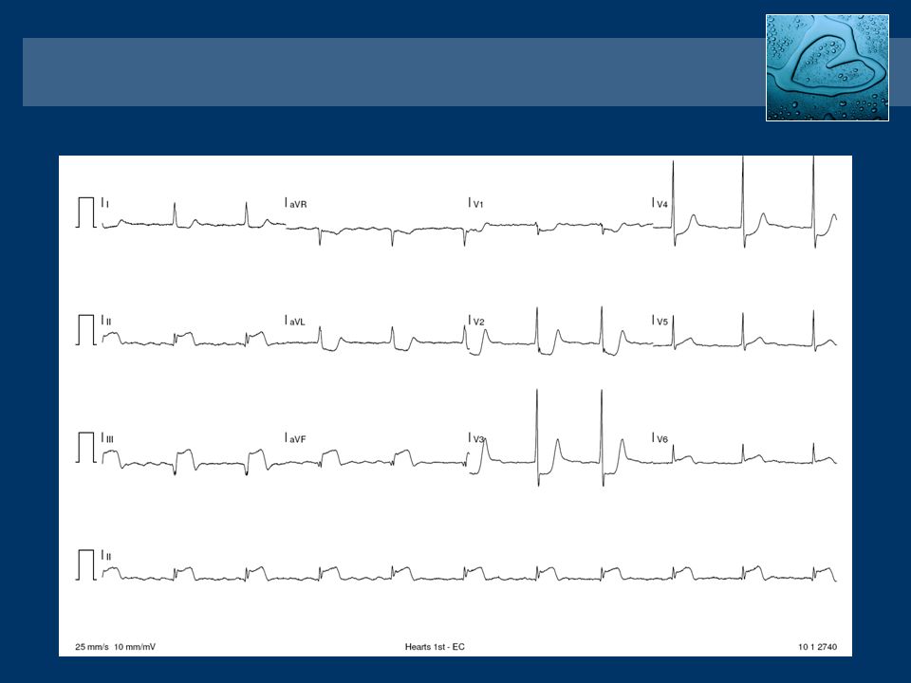
Task: Click the heart-shaped water droplet thumbnail image
Action: [x=827, y=68]
